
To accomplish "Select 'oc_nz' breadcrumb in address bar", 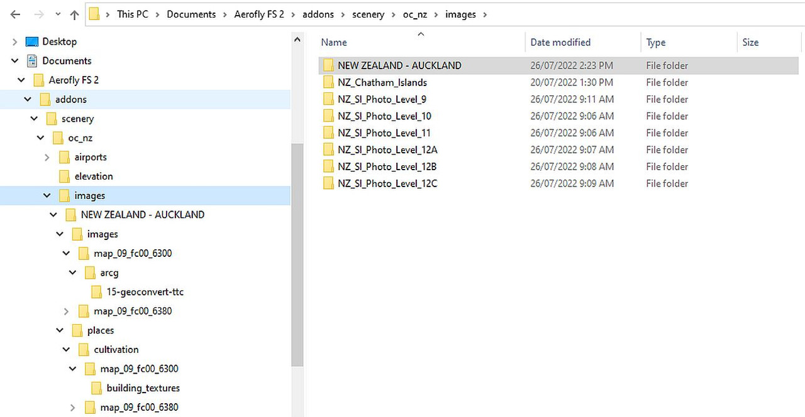I will click(415, 14).
